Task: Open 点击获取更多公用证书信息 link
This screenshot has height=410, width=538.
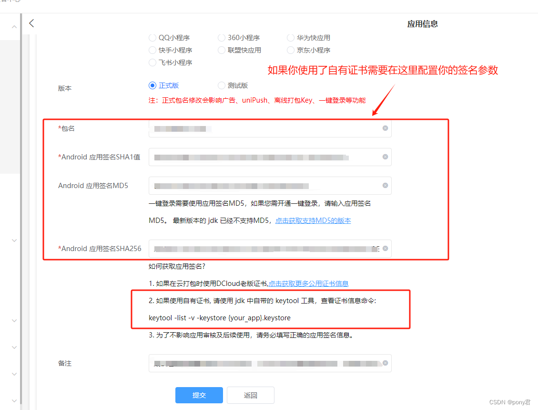Action: 308,284
